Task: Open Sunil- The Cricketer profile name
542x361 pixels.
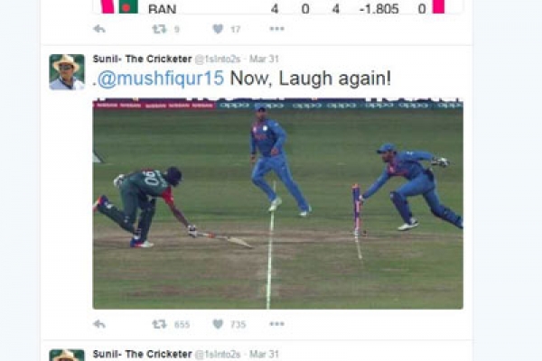Action: [142, 59]
